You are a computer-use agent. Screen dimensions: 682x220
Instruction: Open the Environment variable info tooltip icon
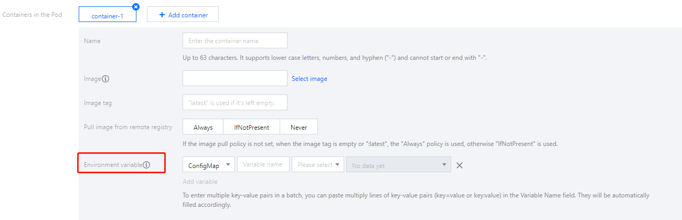click(146, 165)
